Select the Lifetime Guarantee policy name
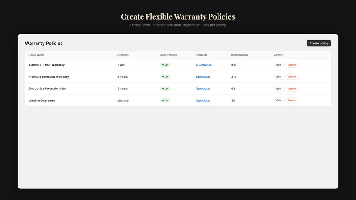356x200 pixels. click(x=42, y=100)
